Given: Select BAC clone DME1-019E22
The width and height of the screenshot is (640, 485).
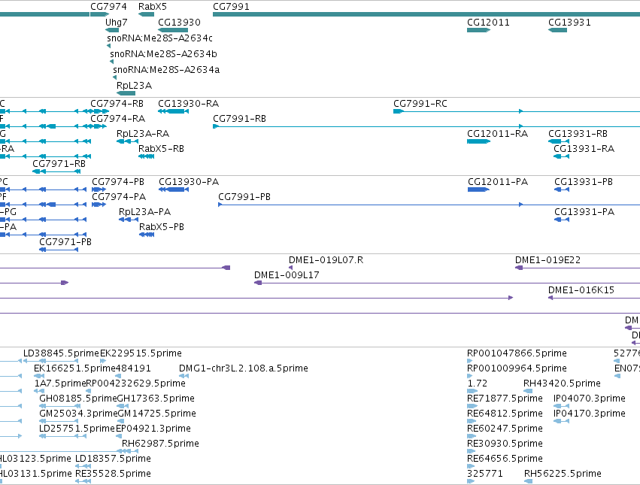Looking at the screenshot, I should (x=547, y=260).
